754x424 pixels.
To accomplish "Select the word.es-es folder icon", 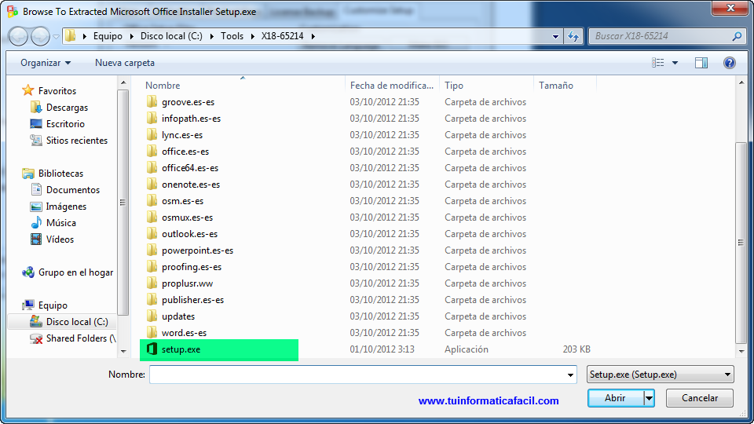I will [x=152, y=332].
